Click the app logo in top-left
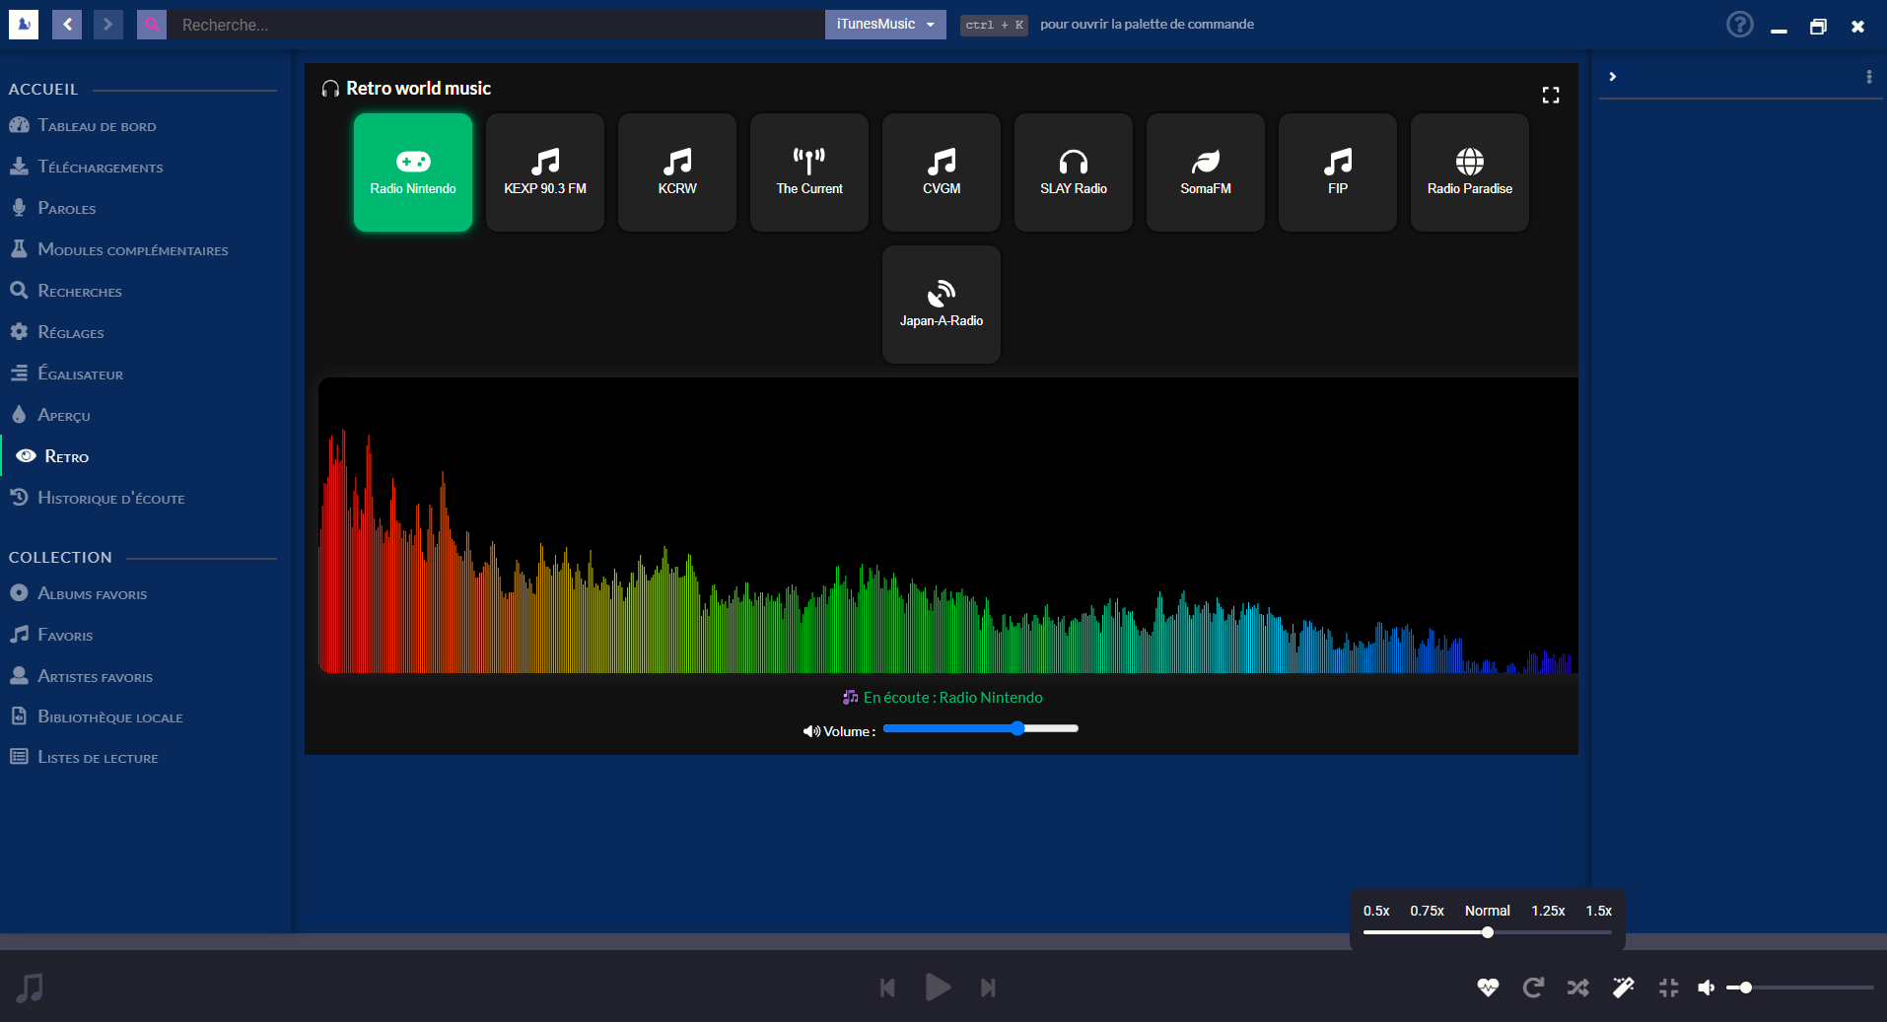Screen dimensions: 1887x1022 click(x=24, y=25)
